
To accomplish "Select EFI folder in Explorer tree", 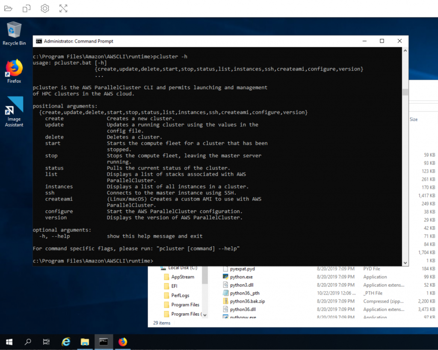I will click(x=171, y=286).
